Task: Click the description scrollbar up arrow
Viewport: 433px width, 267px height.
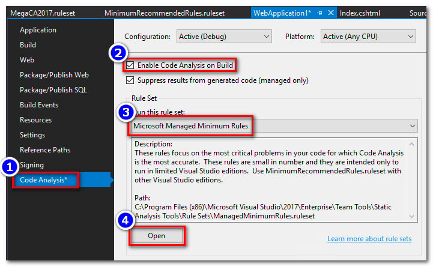Action: coord(411,144)
